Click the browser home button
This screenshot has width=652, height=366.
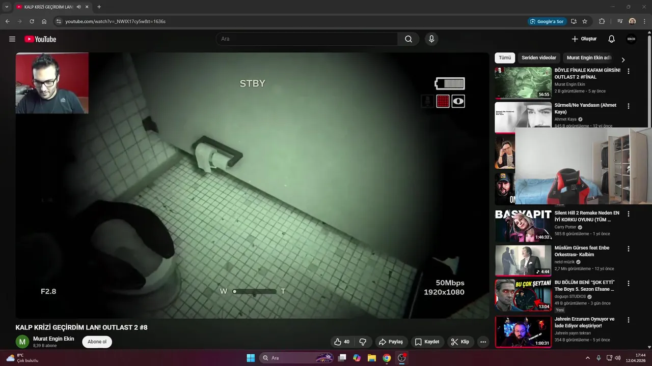tap(44, 21)
